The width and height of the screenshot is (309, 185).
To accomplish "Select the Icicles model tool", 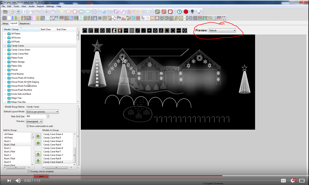I will tap(126, 31).
